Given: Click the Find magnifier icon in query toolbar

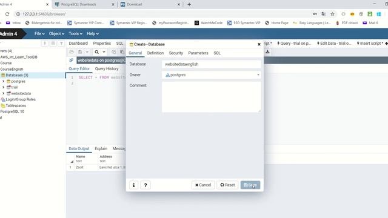Looking at the screenshot, I should 97,52.
